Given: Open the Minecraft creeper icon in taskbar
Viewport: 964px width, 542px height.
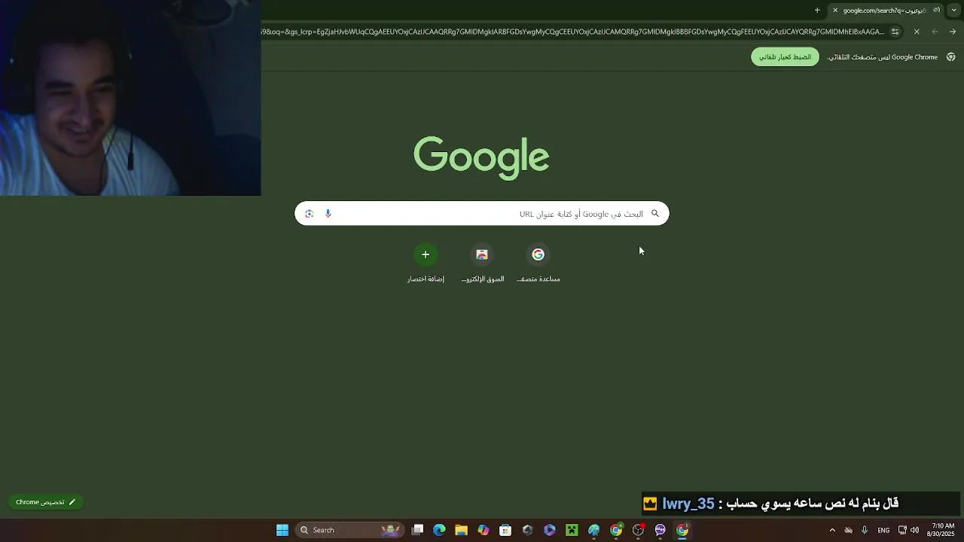Looking at the screenshot, I should tap(572, 530).
